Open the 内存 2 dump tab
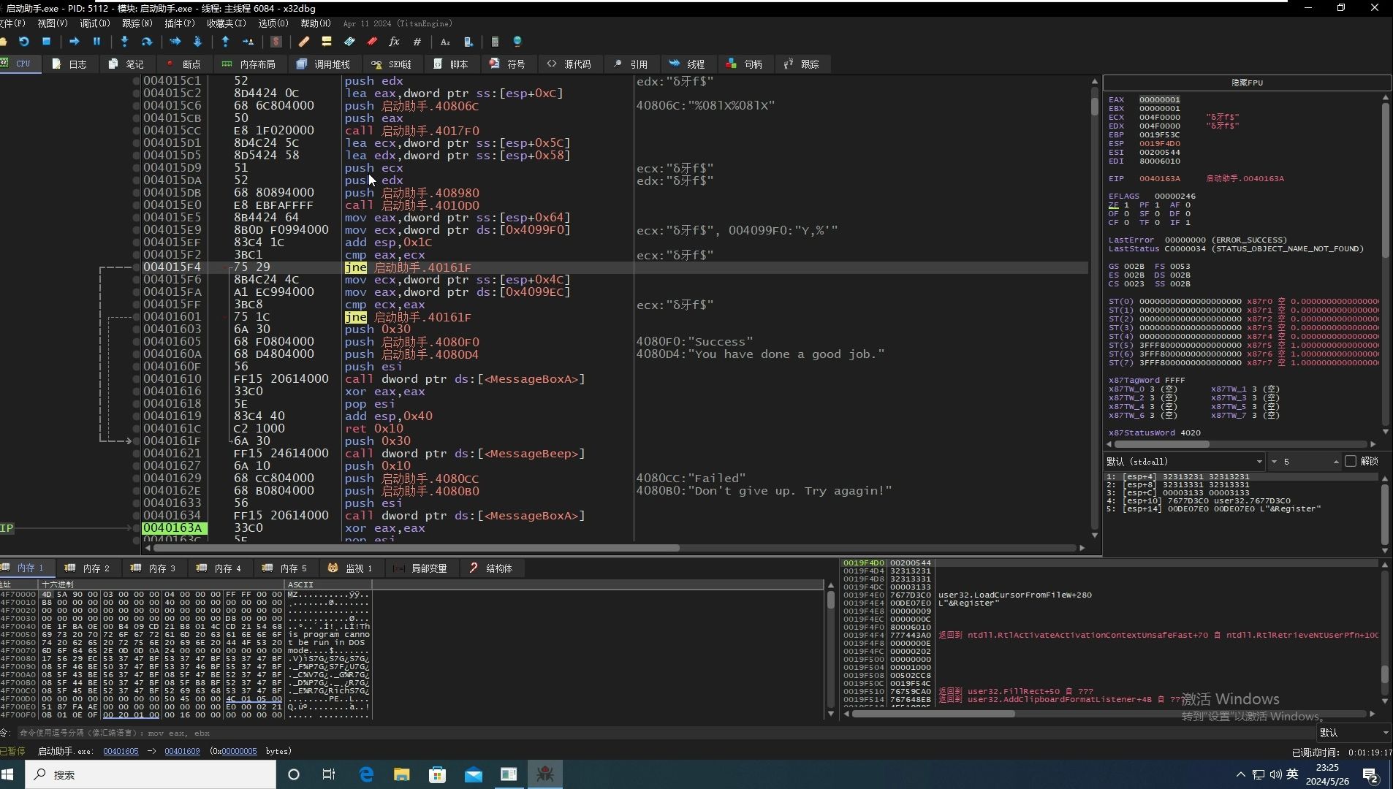The width and height of the screenshot is (1393, 789). pos(87,568)
